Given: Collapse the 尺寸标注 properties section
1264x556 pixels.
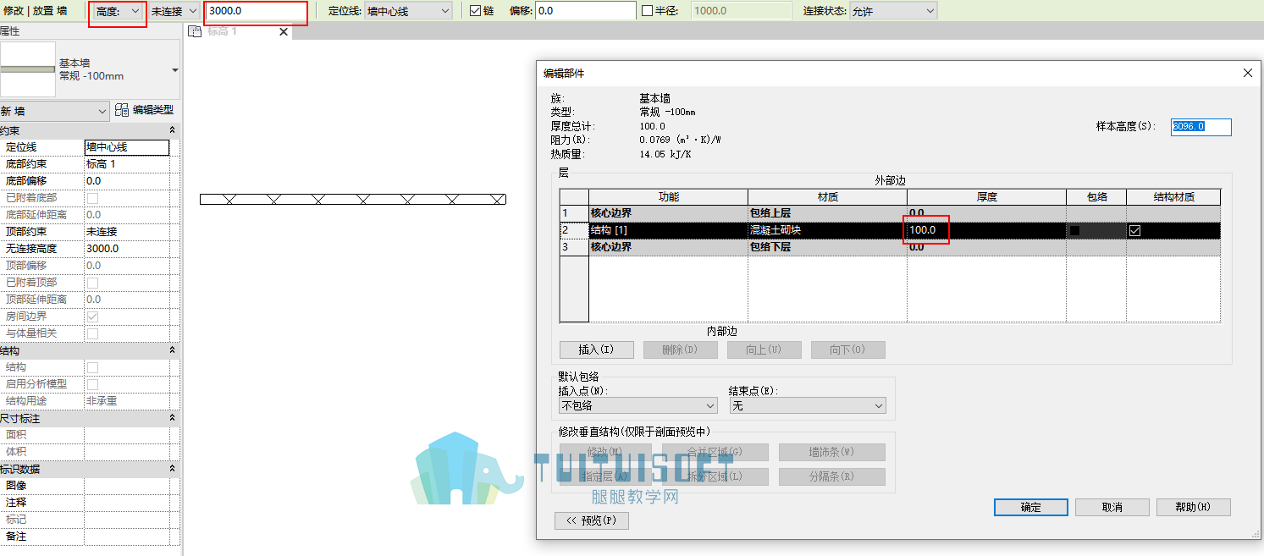Looking at the screenshot, I should 173,418.
